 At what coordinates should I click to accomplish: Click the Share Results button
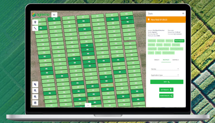tap(166, 96)
